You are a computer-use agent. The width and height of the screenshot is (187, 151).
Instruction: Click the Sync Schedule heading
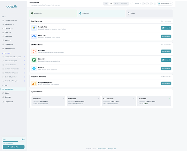37,92
